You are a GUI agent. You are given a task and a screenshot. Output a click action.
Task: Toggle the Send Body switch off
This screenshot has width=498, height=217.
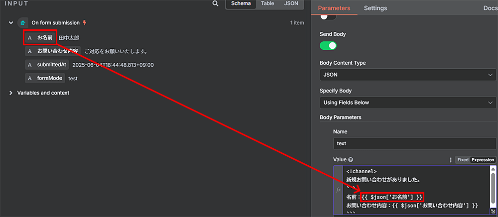(x=328, y=46)
